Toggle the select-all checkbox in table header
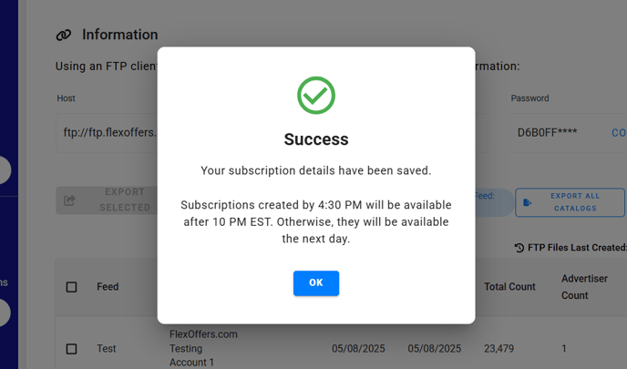 pos(72,287)
